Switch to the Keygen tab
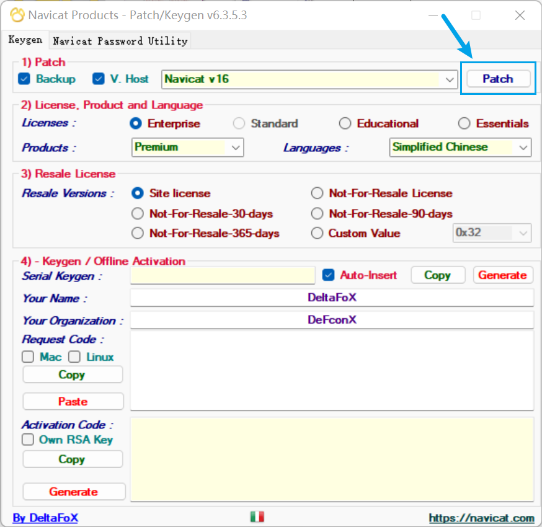This screenshot has height=527, width=542. coord(25,40)
